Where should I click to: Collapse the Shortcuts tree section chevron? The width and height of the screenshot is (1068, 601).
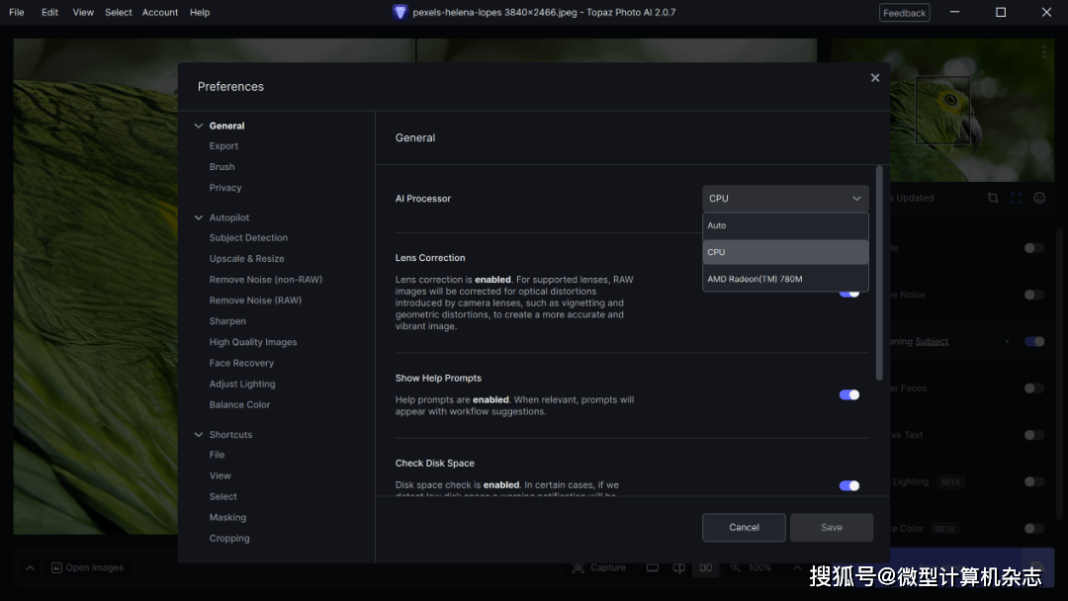[198, 434]
